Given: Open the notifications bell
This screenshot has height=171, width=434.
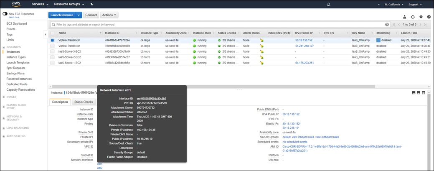Looking at the screenshot, I should (329, 5).
